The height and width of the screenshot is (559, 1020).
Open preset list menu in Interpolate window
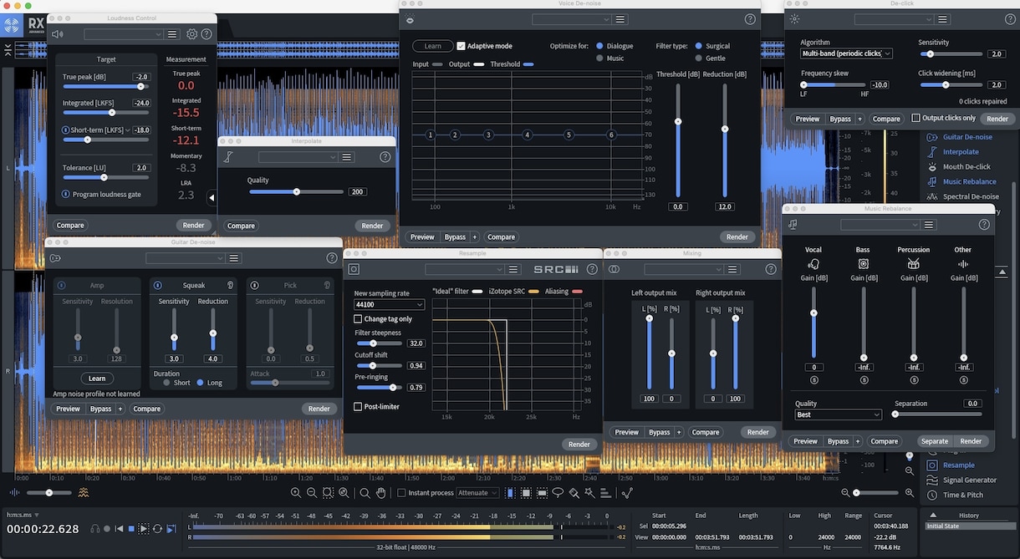tap(347, 157)
